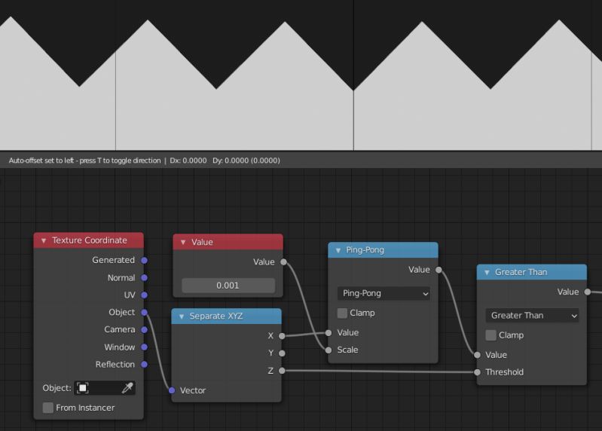Click the Generated output socket
The width and height of the screenshot is (602, 431).
pyautogui.click(x=145, y=260)
